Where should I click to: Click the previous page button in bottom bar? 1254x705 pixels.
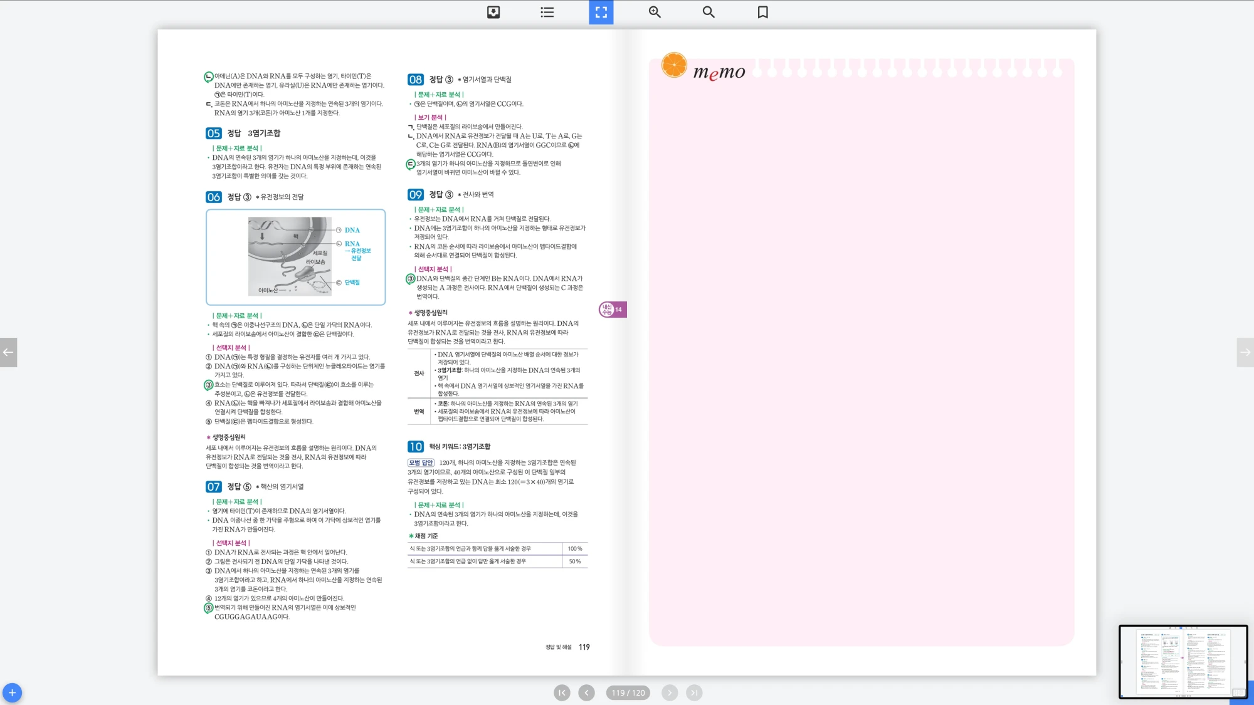tap(586, 692)
